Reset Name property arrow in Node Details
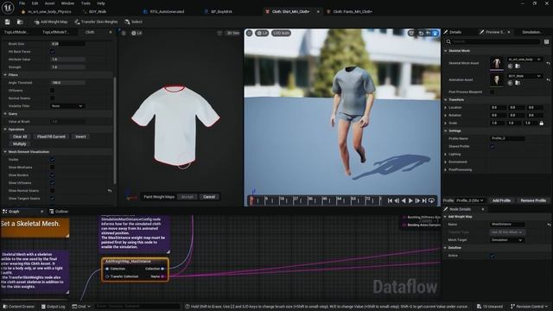Image resolution: width=553 pixels, height=311 pixels. (549, 225)
